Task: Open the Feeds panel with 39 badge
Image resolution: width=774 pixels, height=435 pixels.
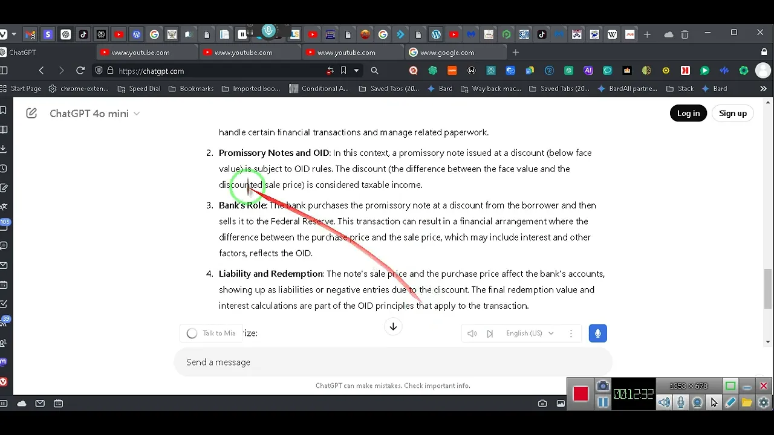Action: 4,322
